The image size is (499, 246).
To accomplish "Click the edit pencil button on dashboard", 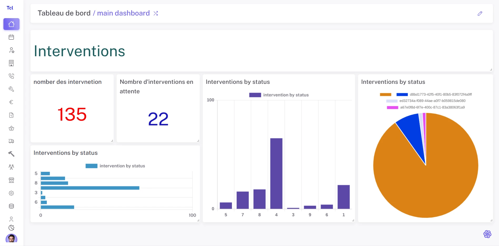I will click(480, 14).
